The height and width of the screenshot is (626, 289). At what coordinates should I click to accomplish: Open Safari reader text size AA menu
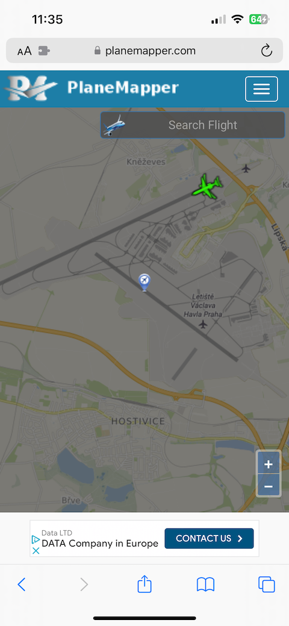pos(24,51)
